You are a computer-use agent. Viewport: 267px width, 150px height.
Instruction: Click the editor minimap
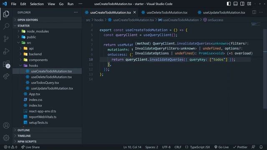(x=256, y=24)
